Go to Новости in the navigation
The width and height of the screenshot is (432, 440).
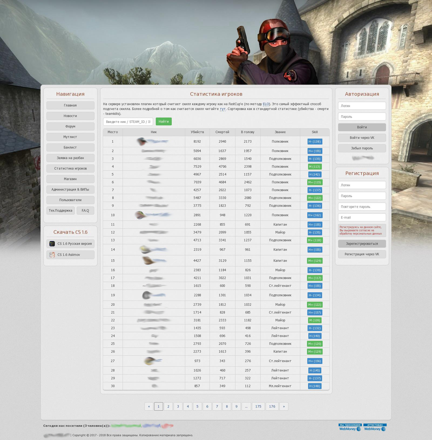coord(70,116)
